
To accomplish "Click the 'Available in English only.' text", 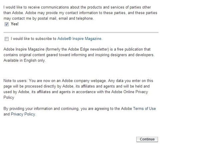I will pyautogui.click(x=25, y=61).
